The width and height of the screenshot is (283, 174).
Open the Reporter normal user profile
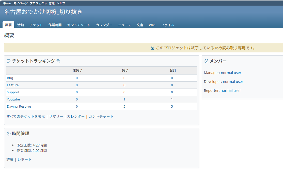click(x=231, y=91)
